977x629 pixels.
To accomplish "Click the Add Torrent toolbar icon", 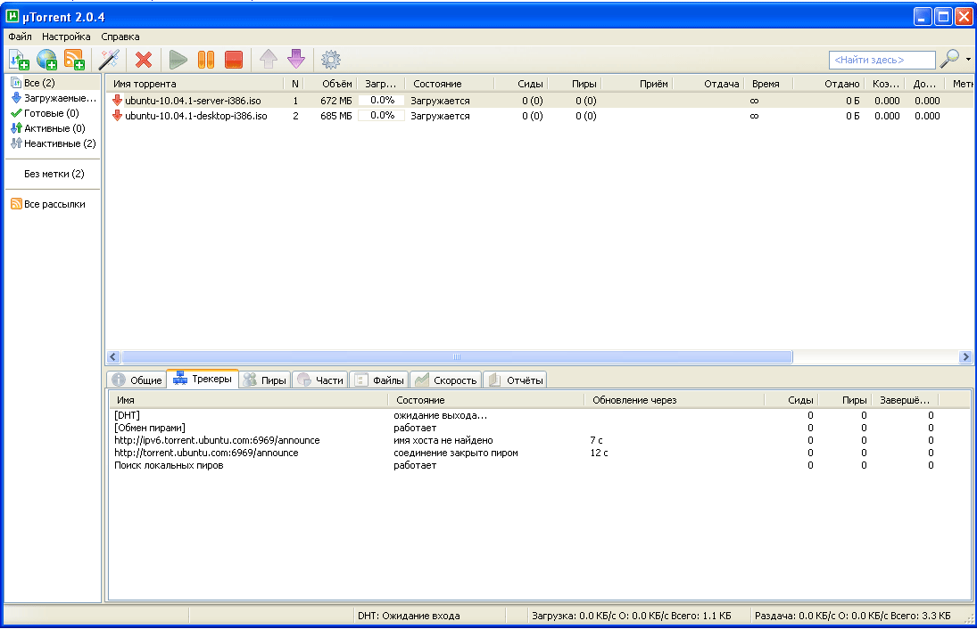I will tap(19, 60).
